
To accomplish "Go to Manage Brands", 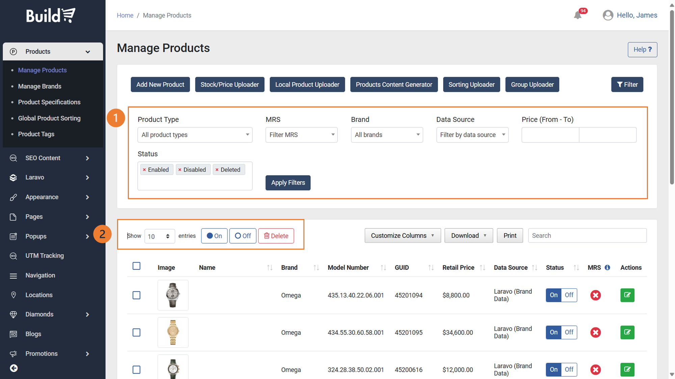I will click(40, 86).
